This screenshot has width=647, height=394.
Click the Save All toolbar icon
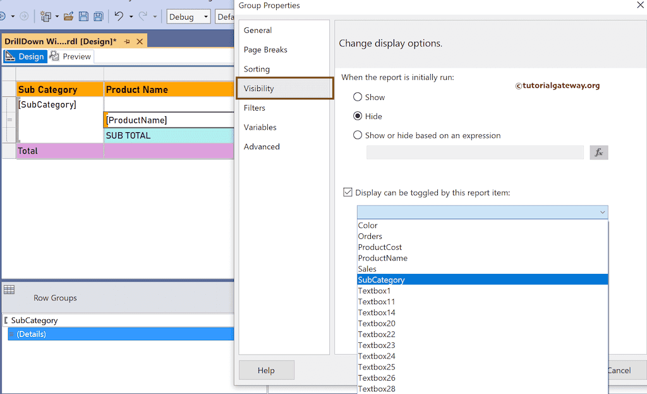tap(99, 16)
